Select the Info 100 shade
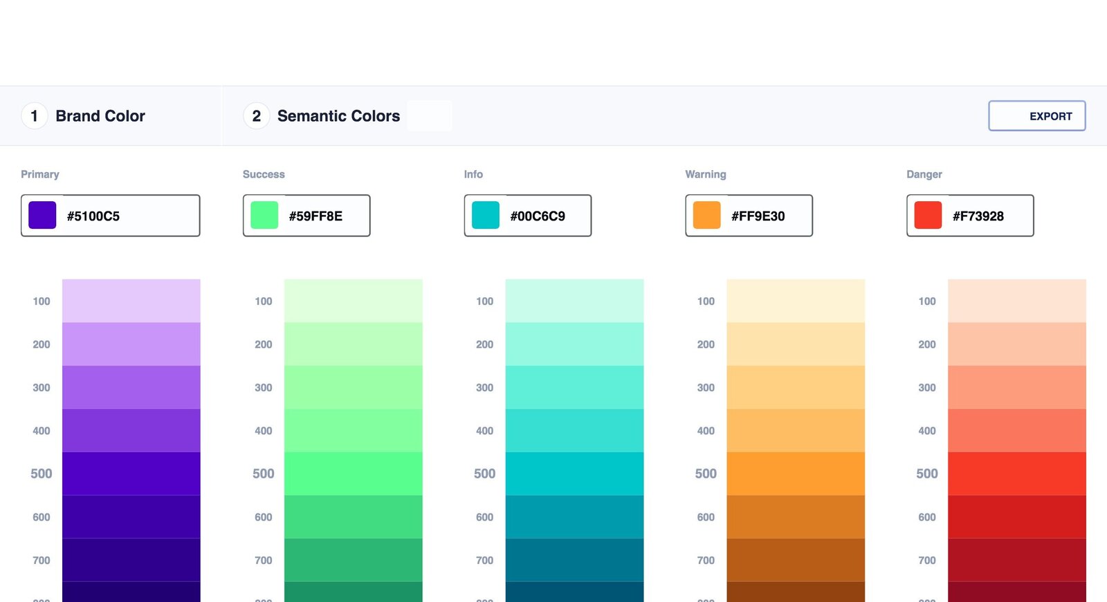This screenshot has width=1107, height=602. 575,301
